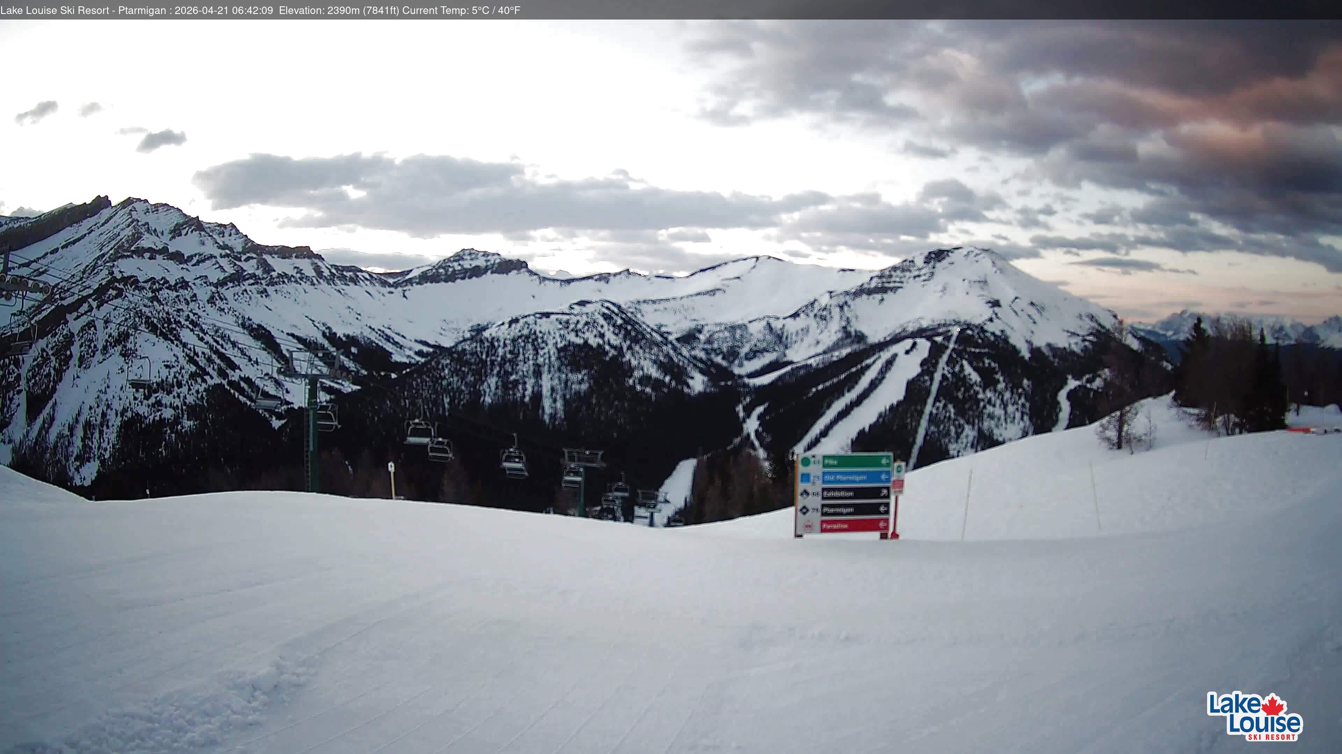Click the arrow on green Pika sign
The image size is (1342, 754).
click(x=884, y=461)
